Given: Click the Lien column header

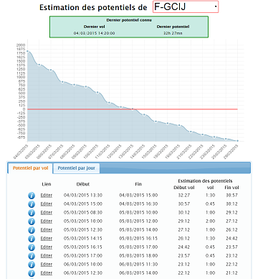Looking at the screenshot, I should [x=47, y=184].
